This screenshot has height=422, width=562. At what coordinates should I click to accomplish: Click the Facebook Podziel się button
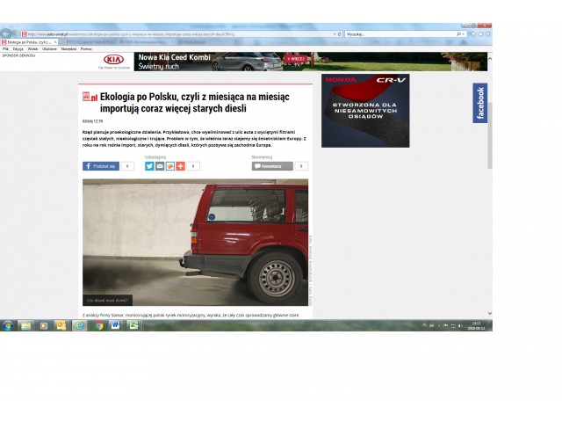click(x=101, y=165)
